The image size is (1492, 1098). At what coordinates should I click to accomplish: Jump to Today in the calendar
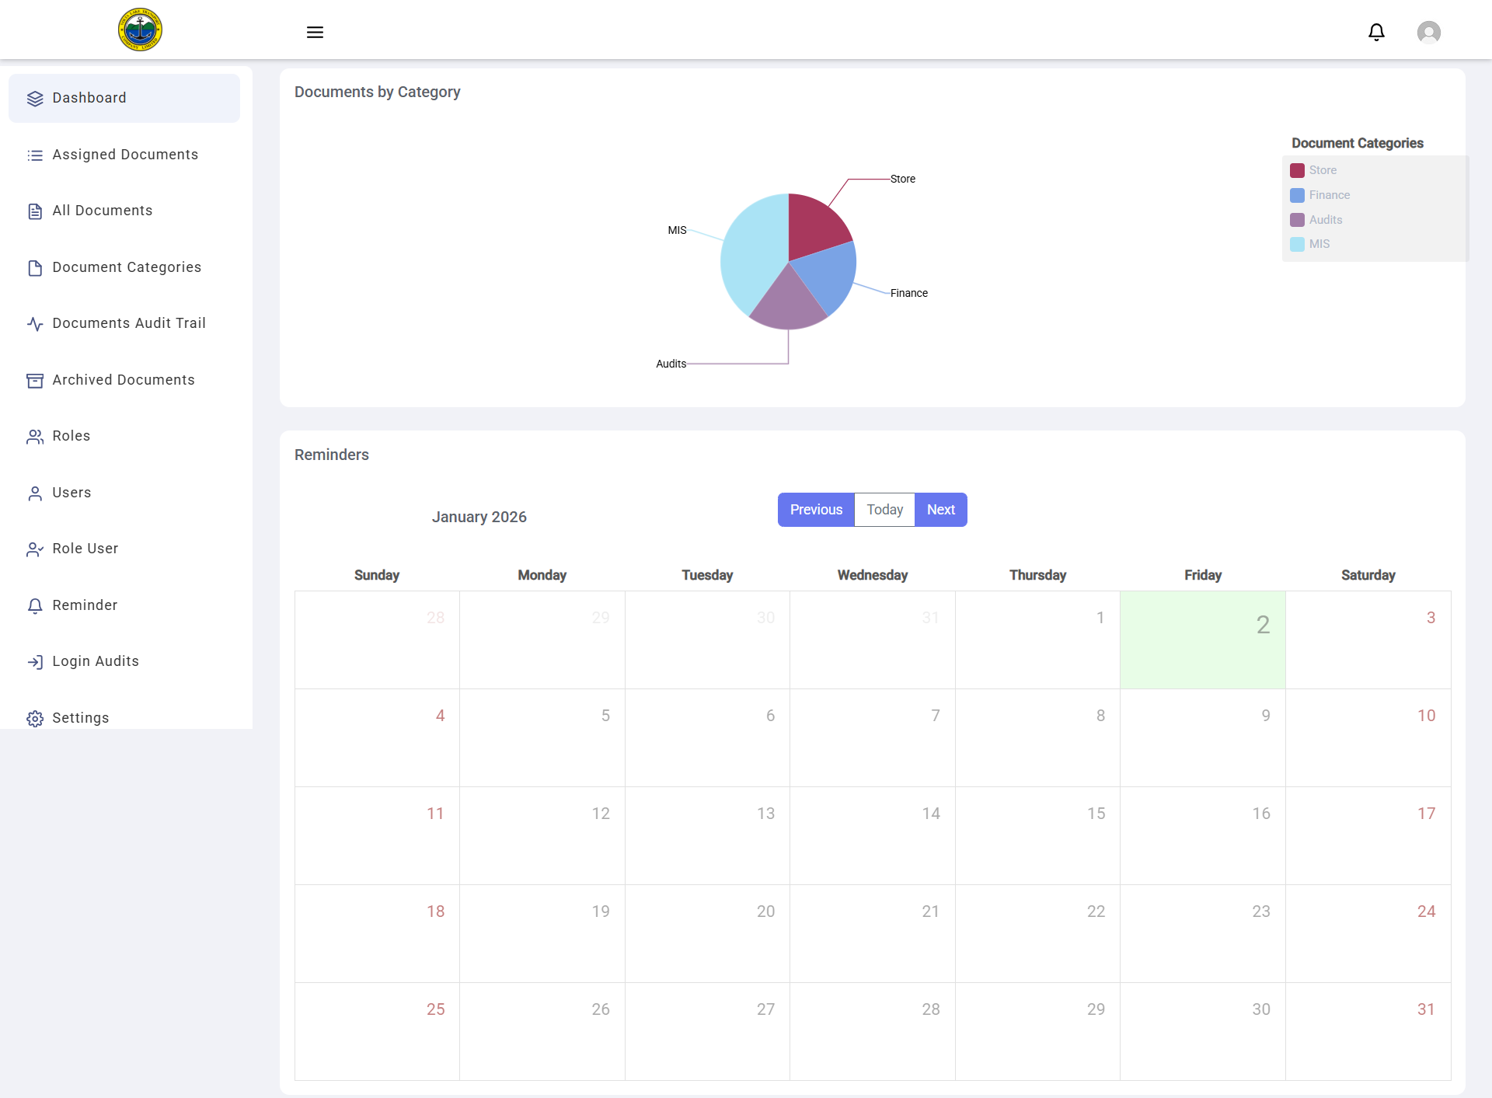coord(884,510)
